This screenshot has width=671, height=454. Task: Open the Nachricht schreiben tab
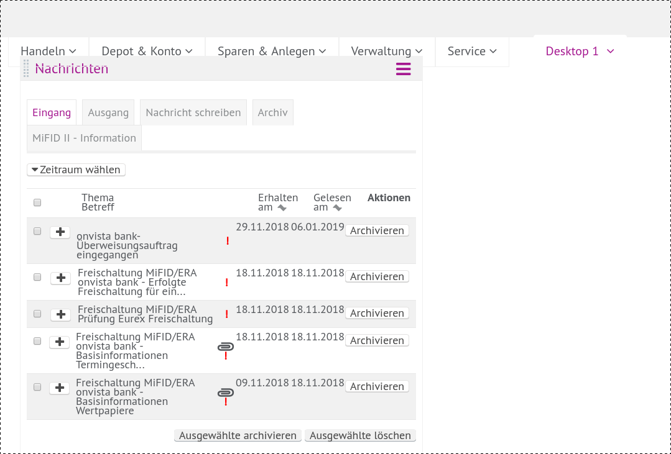193,112
